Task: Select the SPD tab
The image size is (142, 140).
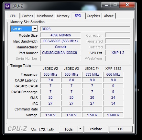Action: (78, 16)
